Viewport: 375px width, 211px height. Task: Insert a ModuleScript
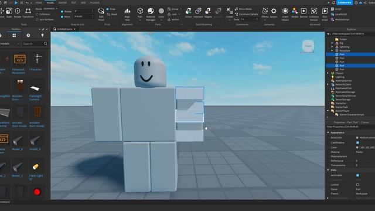(x=340, y=19)
